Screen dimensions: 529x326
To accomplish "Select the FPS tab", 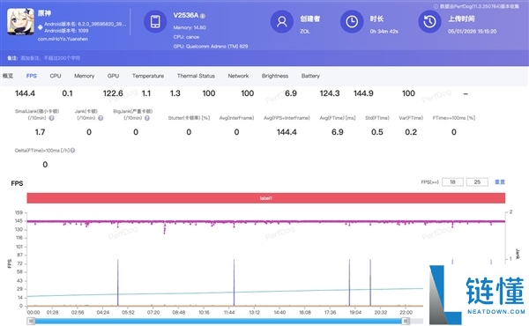I will coord(32,76).
